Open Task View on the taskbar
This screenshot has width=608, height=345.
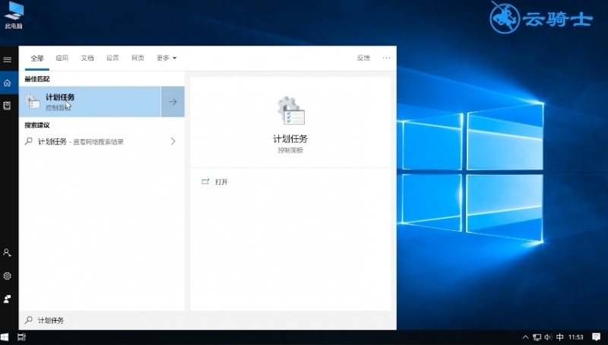pos(22,337)
